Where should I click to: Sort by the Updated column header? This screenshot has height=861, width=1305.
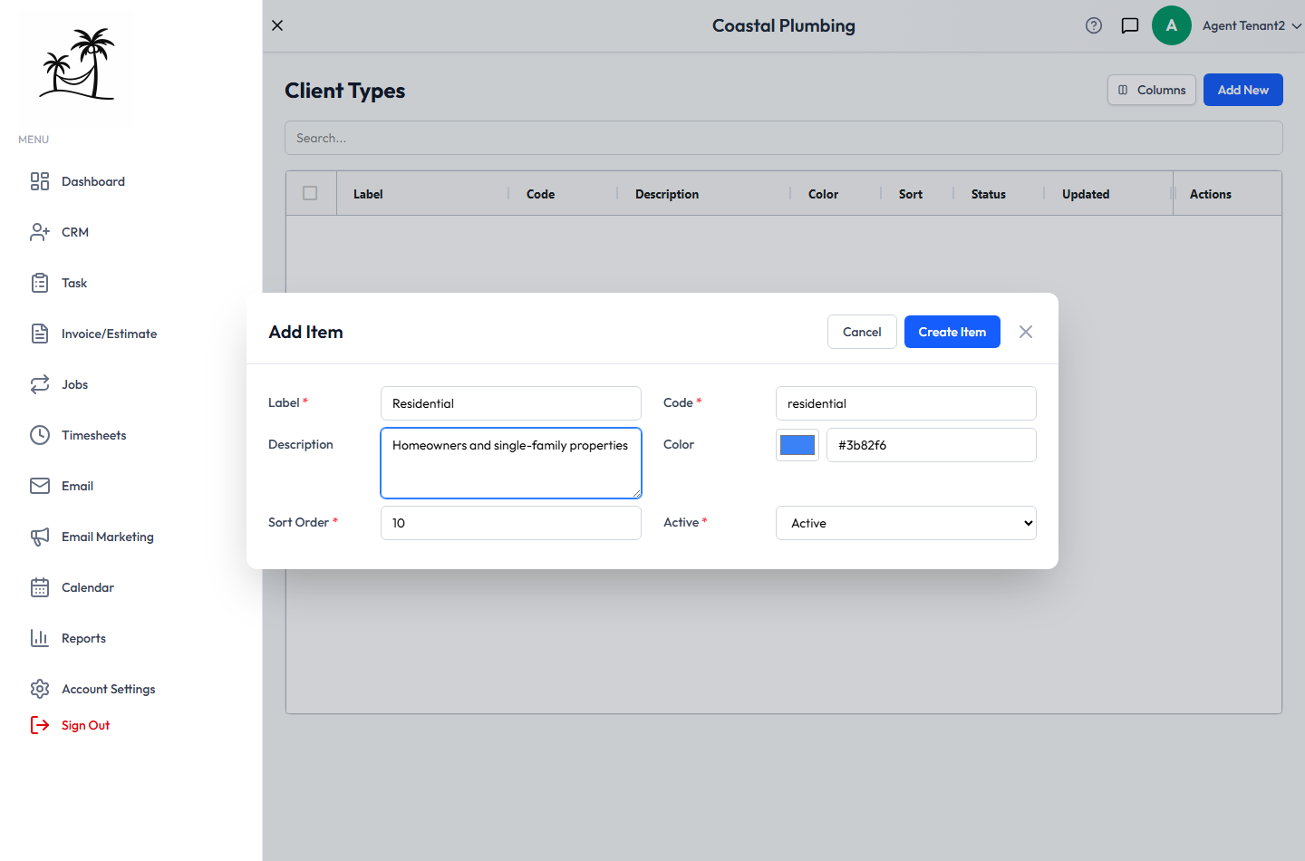1086,194
